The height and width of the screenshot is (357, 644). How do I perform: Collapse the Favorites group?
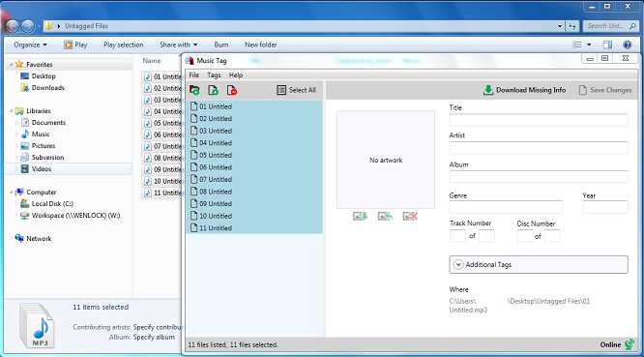tap(11, 65)
